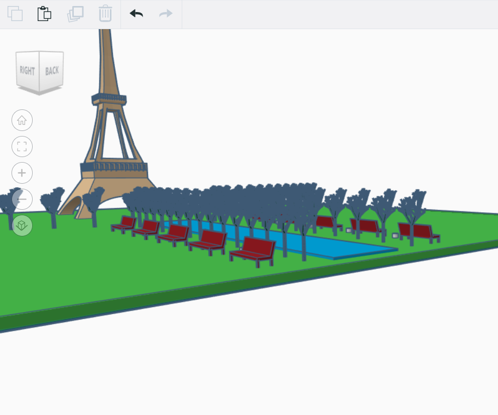
Task: Click the RIGHT face of the view cube
Action: click(x=28, y=71)
